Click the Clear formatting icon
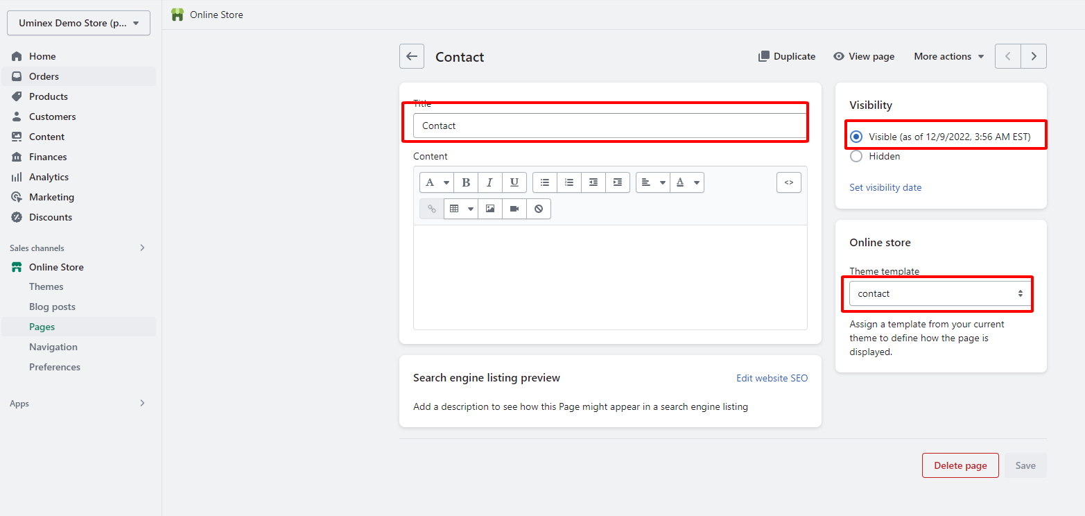1085x516 pixels. pyautogui.click(x=539, y=209)
